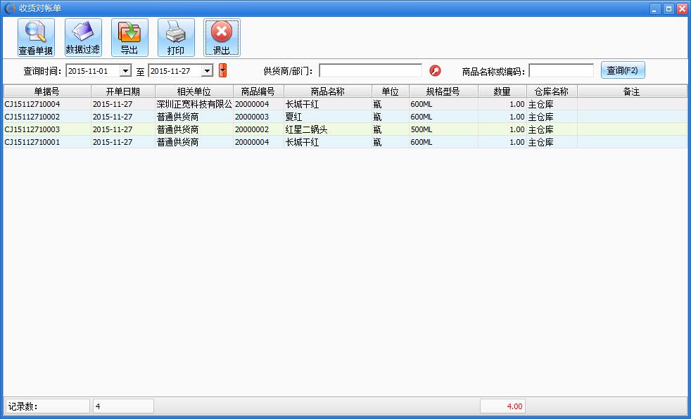691x419 pixels.
Task: Focus the 商品名称或编码 input field
Action: pyautogui.click(x=561, y=71)
